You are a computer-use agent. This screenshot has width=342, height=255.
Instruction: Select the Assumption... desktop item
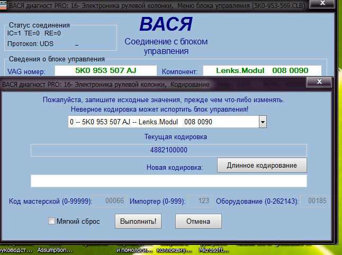tap(55, 250)
